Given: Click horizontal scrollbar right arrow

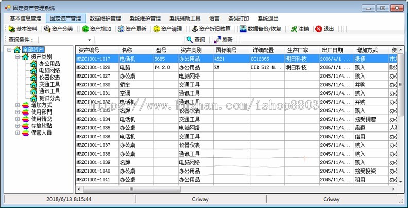Looking at the screenshot, I should (393, 189).
